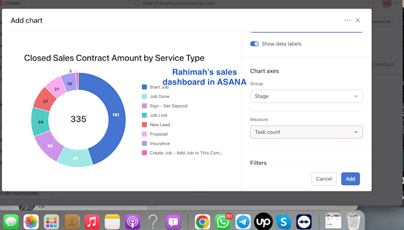Open Notes from the Dock
This screenshot has width=404, height=230.
pos(112,222)
